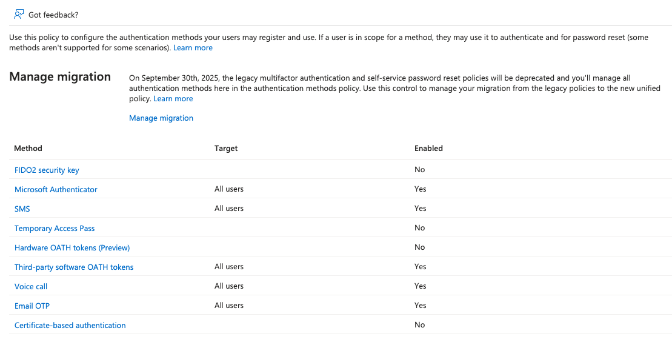Click the No status for FIDO2 security key
Viewport: 672px width, 342px height.
420,169
